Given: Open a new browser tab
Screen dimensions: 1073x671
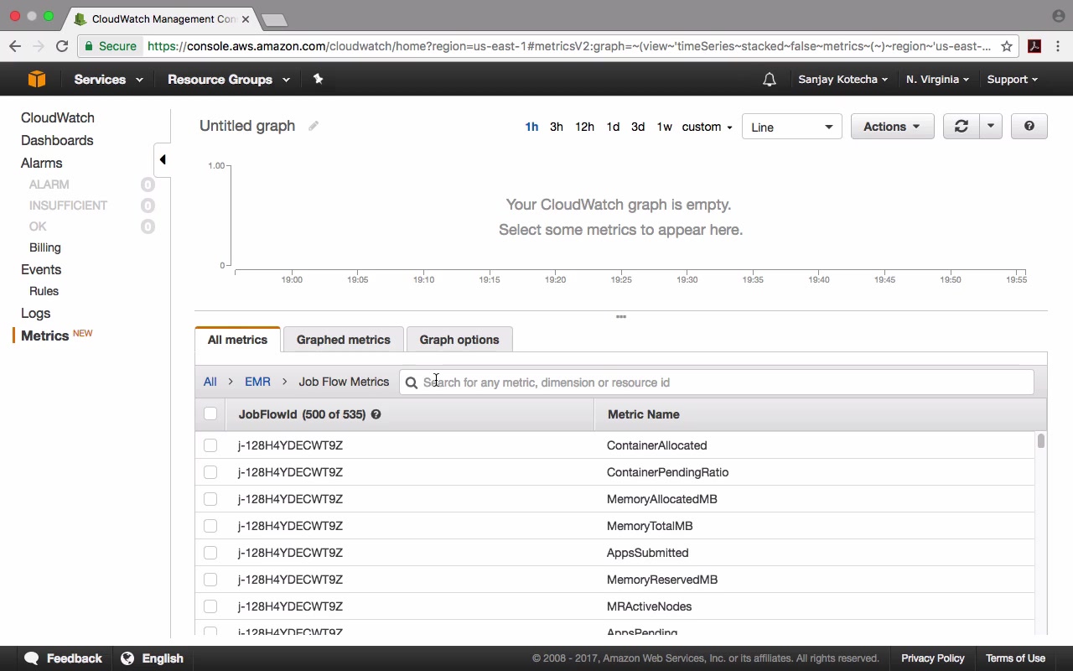Looking at the screenshot, I should point(274,19).
